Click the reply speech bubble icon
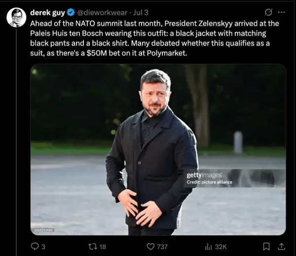 click(x=35, y=246)
